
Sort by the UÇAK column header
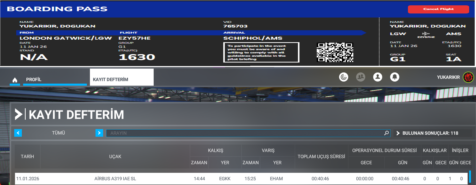click(x=115, y=157)
